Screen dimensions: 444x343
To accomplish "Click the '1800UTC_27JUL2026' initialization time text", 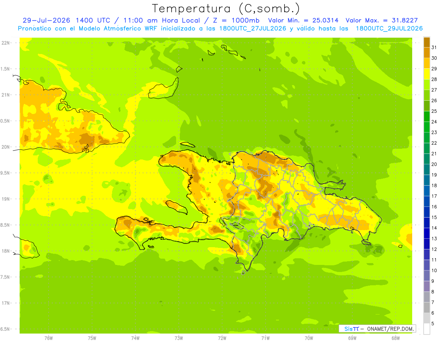I will 253,28.
